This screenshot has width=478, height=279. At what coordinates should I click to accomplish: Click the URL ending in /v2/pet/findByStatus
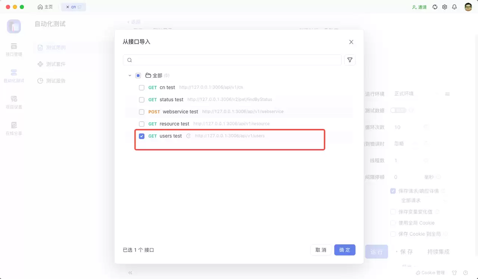tap(230, 100)
